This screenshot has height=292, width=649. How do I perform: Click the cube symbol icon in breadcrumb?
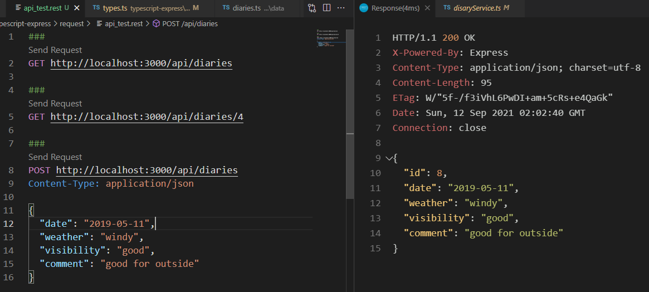pos(156,23)
